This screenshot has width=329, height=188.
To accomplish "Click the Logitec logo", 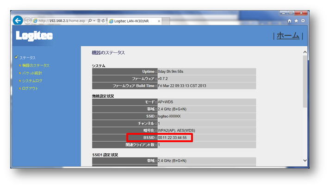I will tap(34, 36).
